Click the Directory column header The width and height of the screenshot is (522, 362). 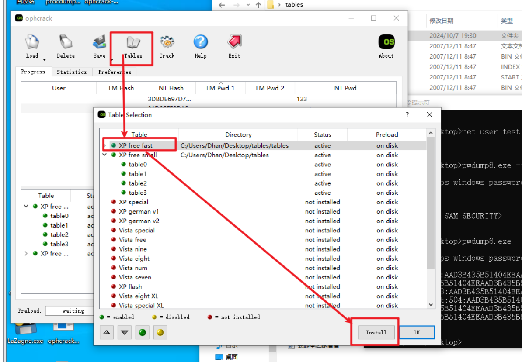[238, 134]
